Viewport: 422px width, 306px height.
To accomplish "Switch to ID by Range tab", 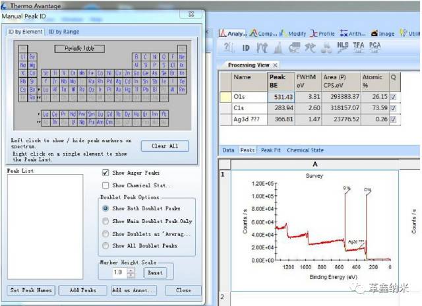I will 64,32.
